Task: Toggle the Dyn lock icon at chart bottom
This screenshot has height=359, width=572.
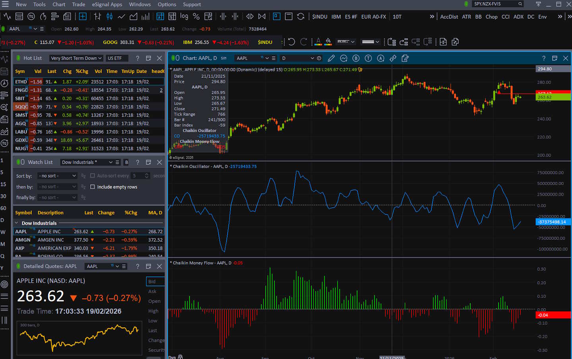Action: 180,357
